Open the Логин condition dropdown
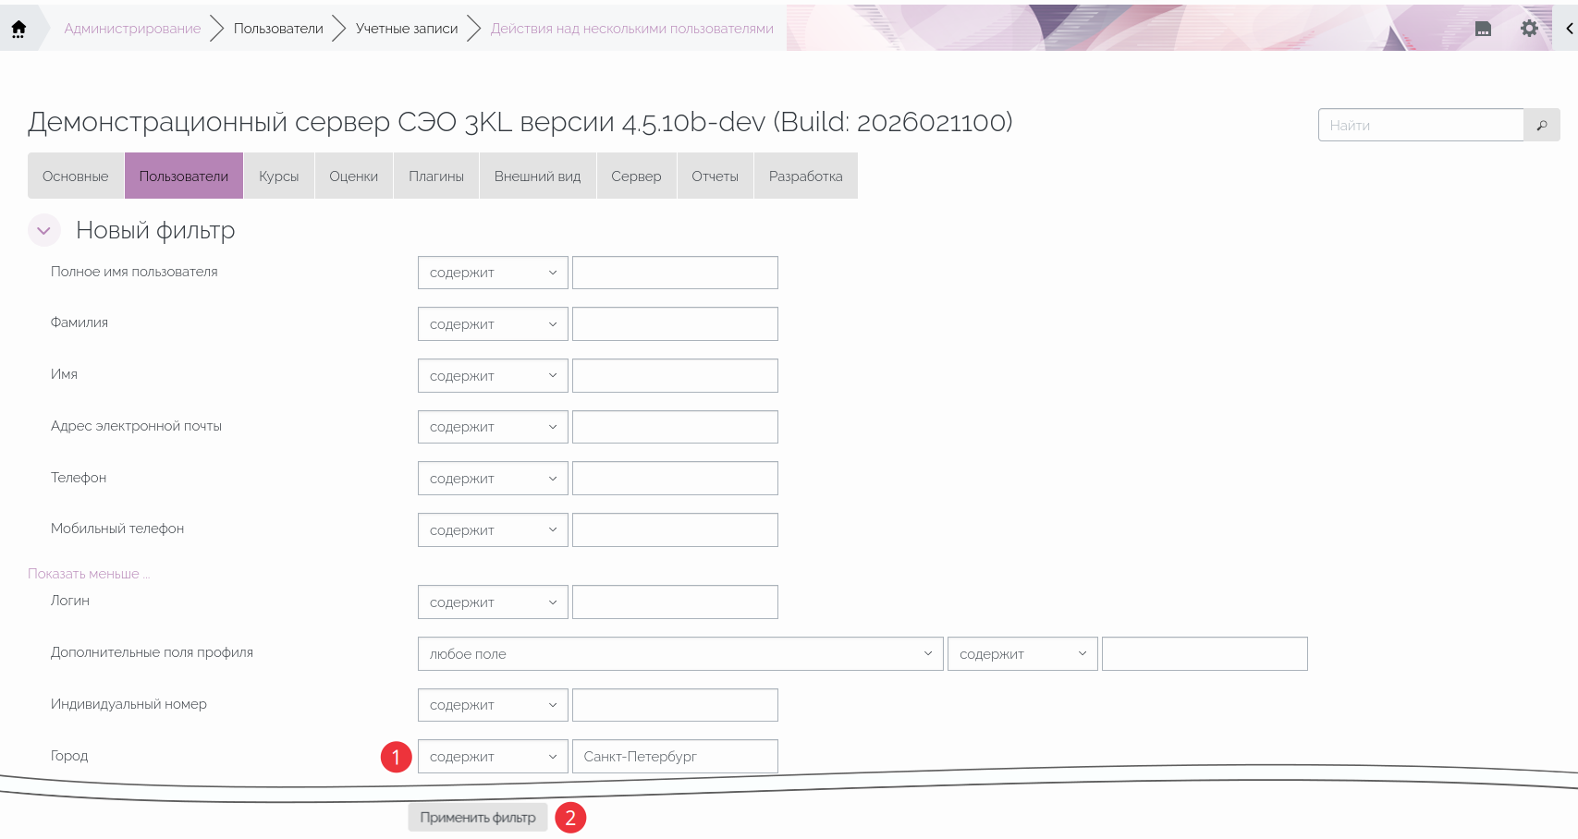This screenshot has height=839, width=1578. (492, 602)
